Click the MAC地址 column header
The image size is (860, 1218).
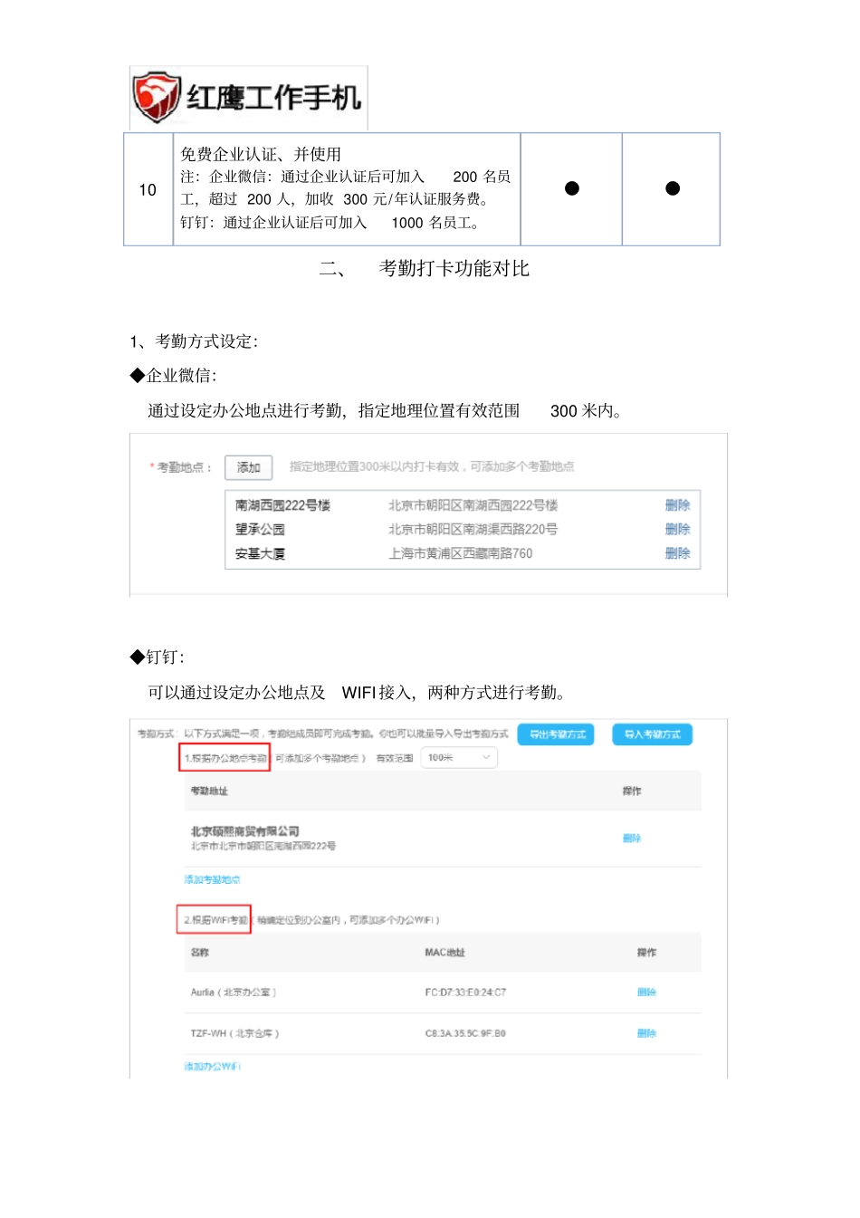click(444, 953)
